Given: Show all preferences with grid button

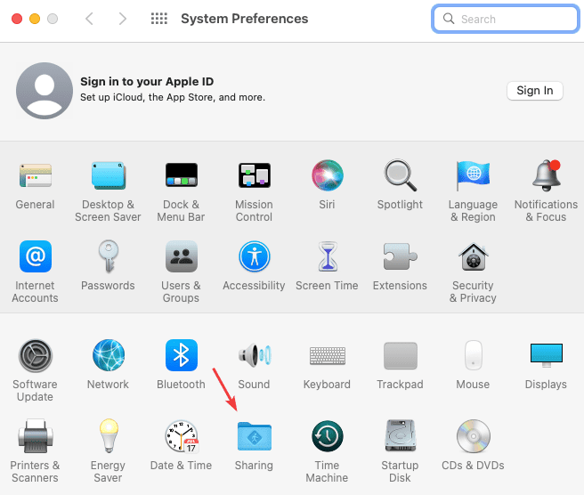Looking at the screenshot, I should (x=159, y=19).
